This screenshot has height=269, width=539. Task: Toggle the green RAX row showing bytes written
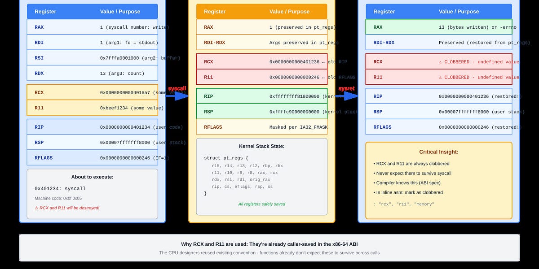pyautogui.click(x=439, y=27)
